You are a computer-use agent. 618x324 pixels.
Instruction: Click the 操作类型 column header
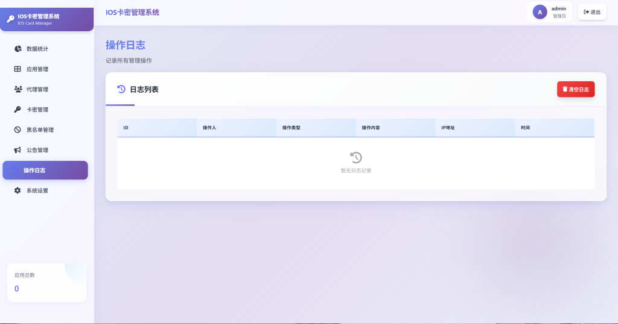(291, 128)
